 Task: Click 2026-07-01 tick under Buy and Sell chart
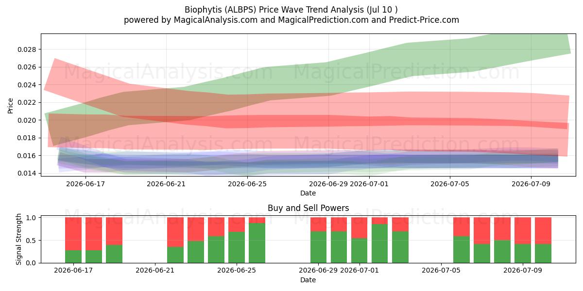pyautogui.click(x=359, y=271)
